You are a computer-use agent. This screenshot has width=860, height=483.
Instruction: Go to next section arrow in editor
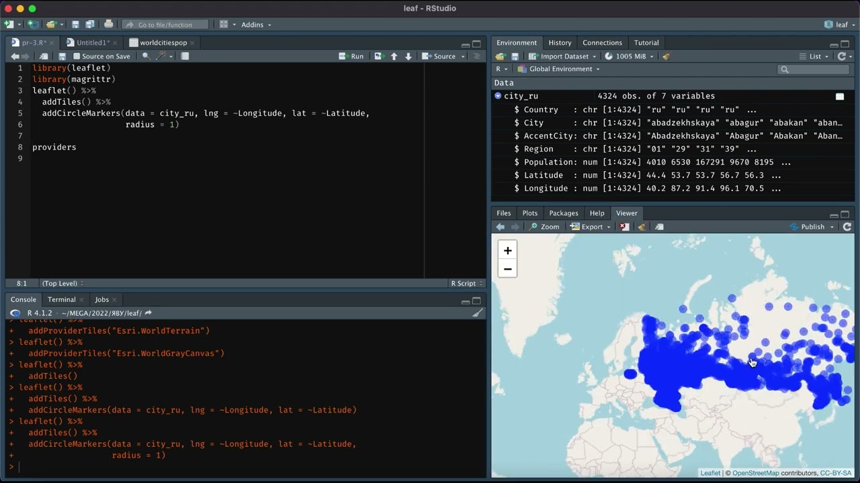pos(408,56)
